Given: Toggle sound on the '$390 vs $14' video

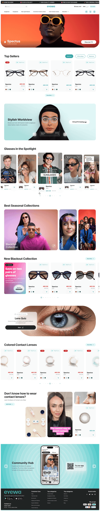Looking at the screenshot, I should point(79,180).
